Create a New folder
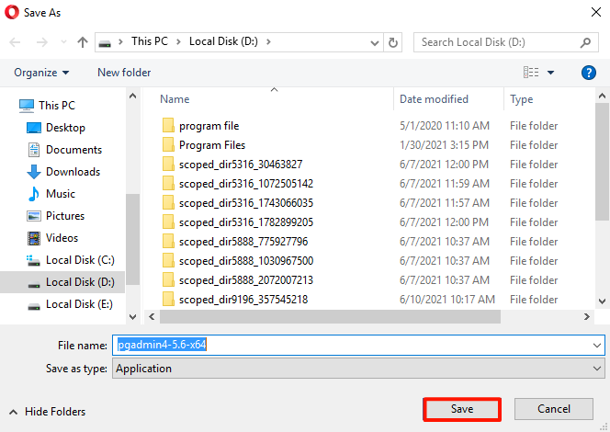Screen dimensions: 610x432 coord(124,73)
